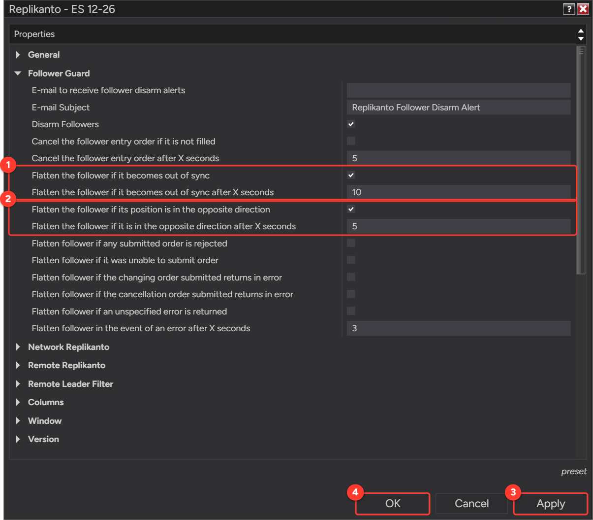Click the properties list vertical scrollbar
The height and width of the screenshot is (520, 593).
pos(581,160)
